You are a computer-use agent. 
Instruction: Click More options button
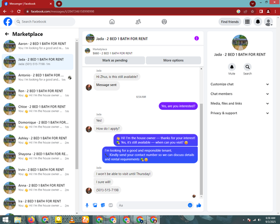(174, 60)
